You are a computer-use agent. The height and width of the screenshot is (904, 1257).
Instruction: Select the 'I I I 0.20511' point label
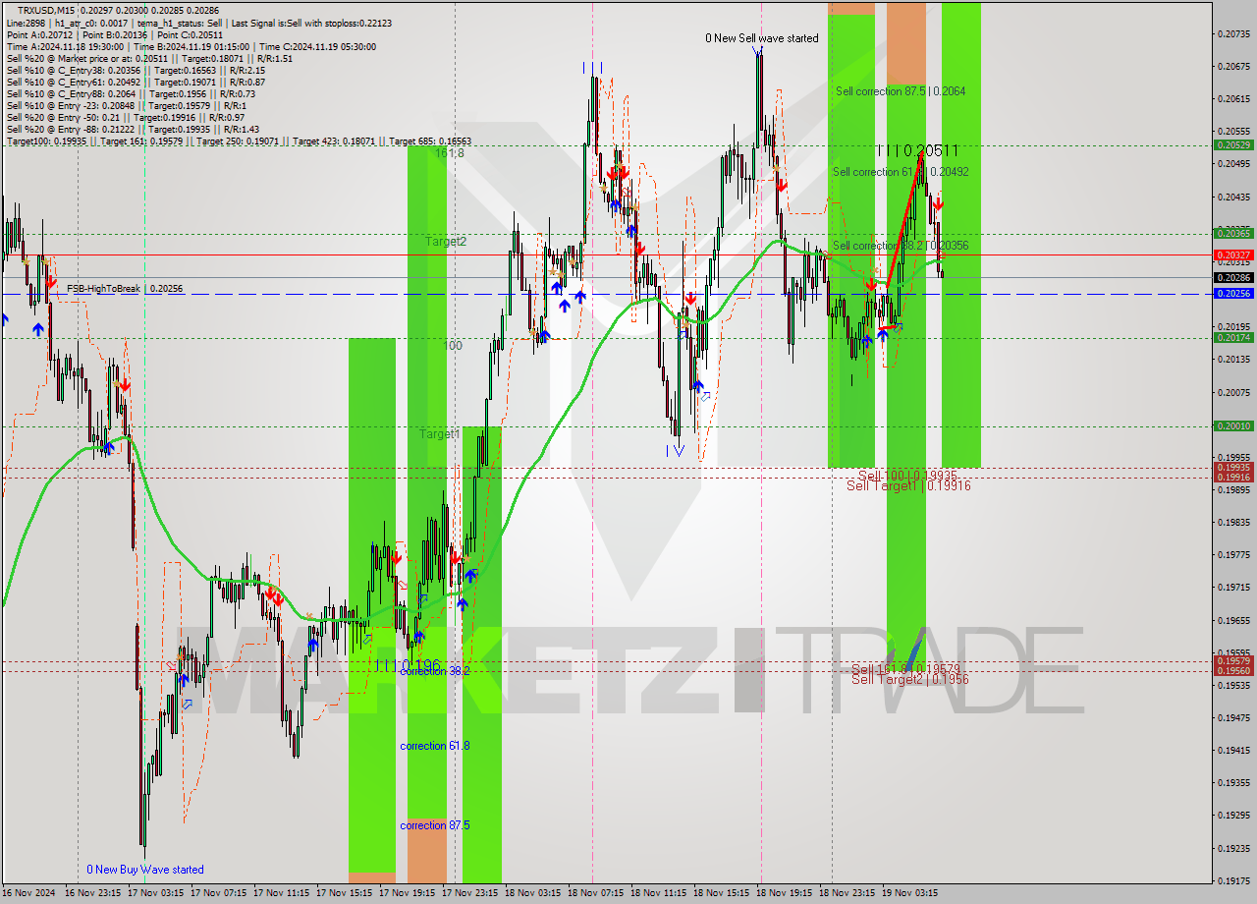point(917,150)
